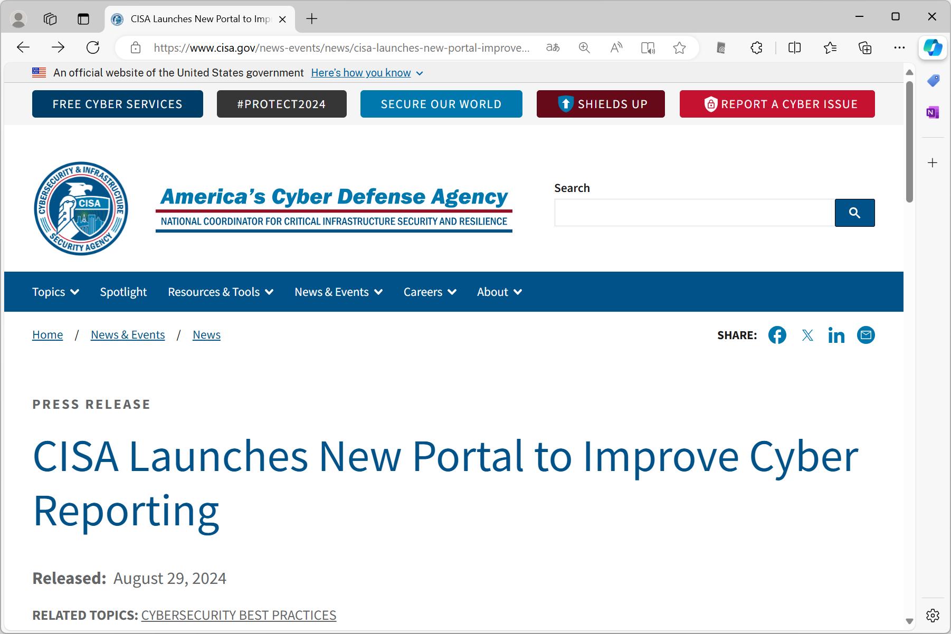Image resolution: width=951 pixels, height=634 pixels.
Task: Open the News breadcrumb link
Action: pos(206,334)
